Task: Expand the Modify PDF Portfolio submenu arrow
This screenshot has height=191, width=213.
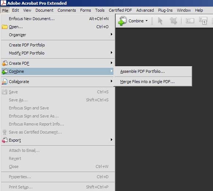Action: (x=111, y=52)
